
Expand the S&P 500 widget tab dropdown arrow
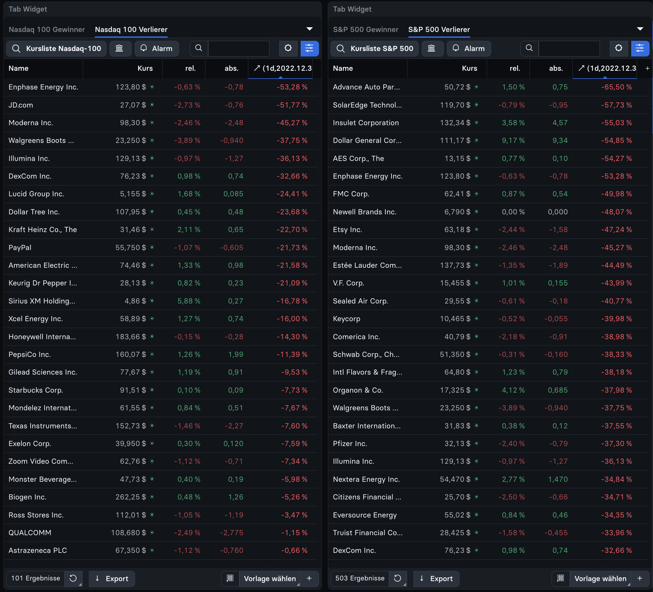coord(640,29)
